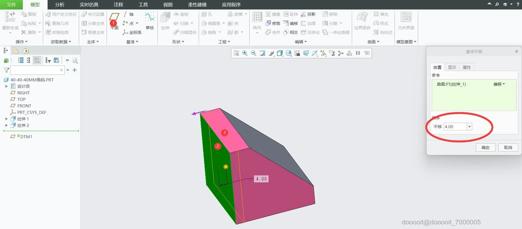Zoom in using the magnifier plus icon
The width and height of the screenshot is (522, 229).
pos(245,53)
